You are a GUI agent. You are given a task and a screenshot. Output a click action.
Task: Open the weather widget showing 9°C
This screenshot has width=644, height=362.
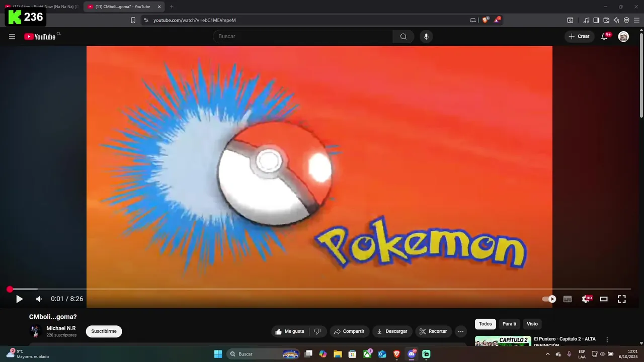28,354
